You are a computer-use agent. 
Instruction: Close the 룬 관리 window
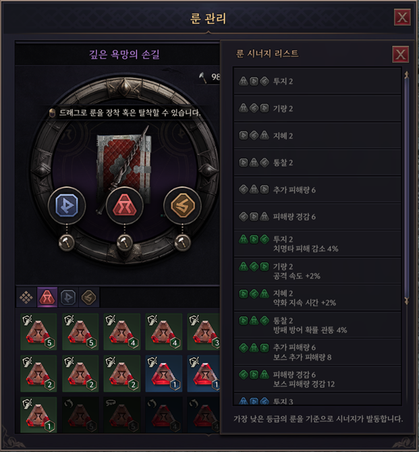(x=402, y=18)
